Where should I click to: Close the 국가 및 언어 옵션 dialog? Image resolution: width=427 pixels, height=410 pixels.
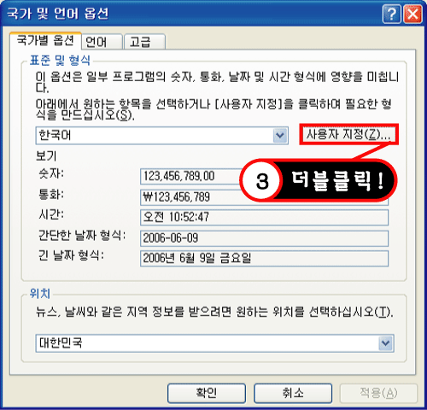(412, 14)
